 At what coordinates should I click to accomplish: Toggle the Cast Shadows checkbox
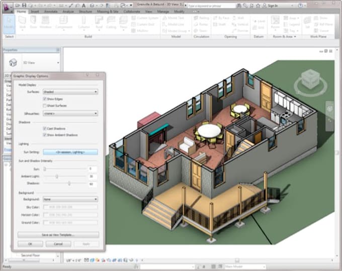tap(45, 129)
